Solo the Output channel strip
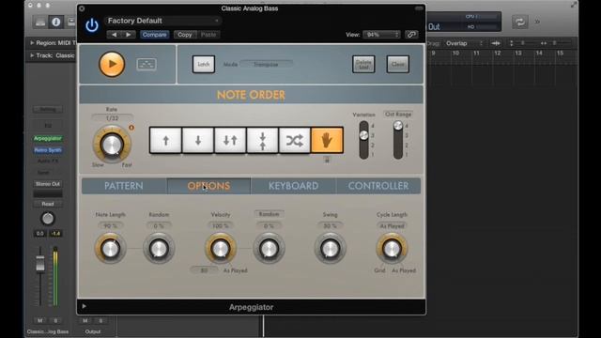The image size is (601, 338). tap(100, 320)
